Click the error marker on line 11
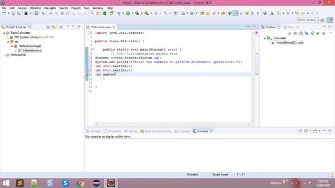335x188 pixels. [x=87, y=74]
